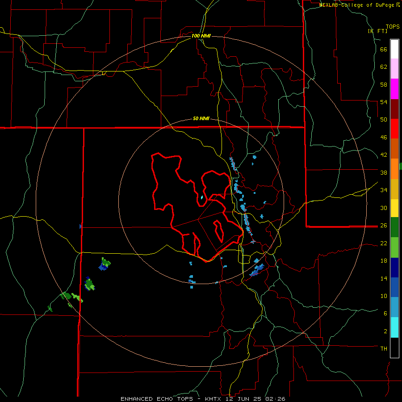This screenshot has width=402, height=402.
Task: Click the 'NEXLAB-College of DuPage' credit text
Action: click(357, 5)
